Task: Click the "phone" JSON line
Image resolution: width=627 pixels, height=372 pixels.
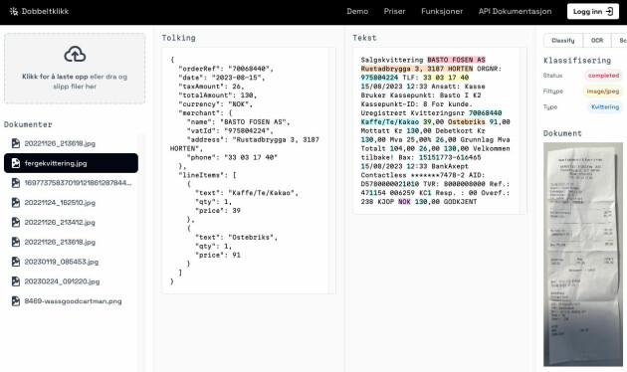Action: tap(232, 157)
